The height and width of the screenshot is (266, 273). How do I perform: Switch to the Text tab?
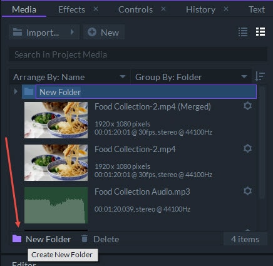pos(257,9)
